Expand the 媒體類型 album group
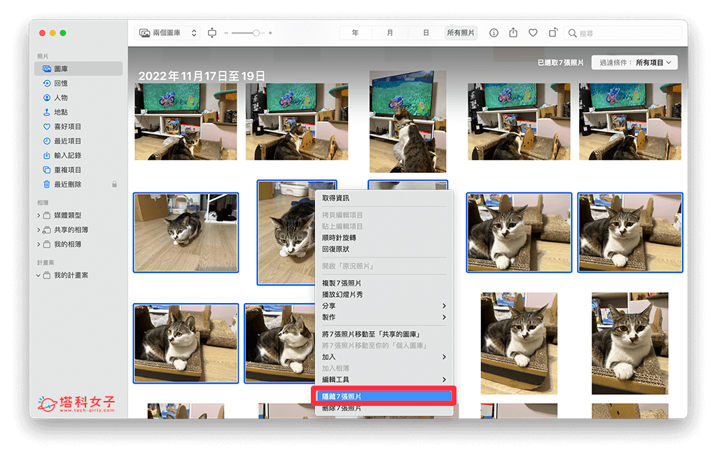 coord(39,216)
